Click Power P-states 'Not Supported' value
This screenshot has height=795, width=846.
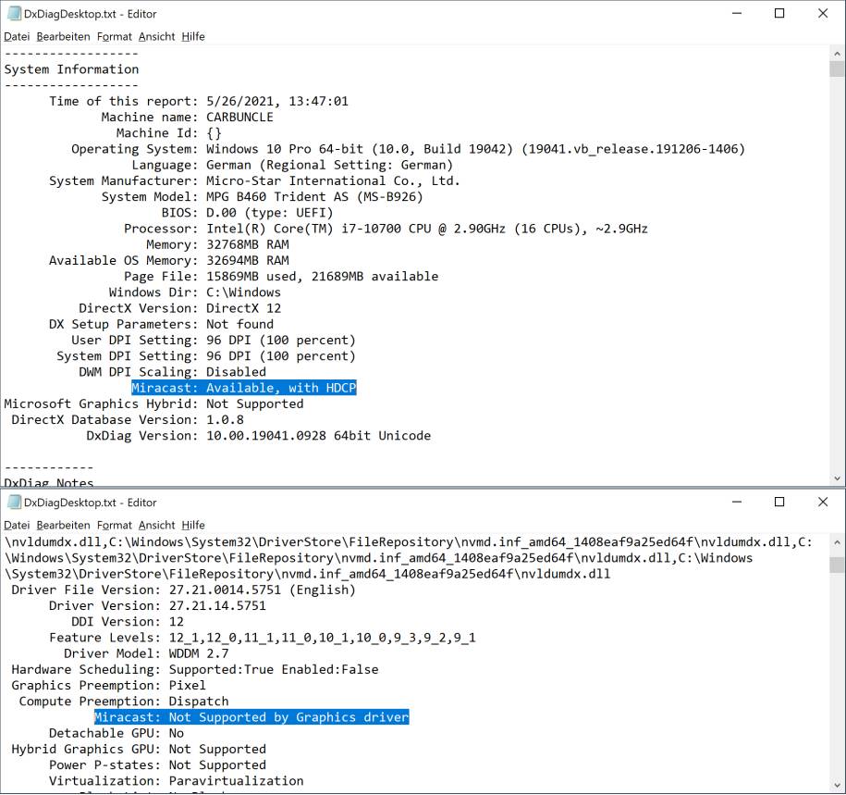tap(217, 765)
